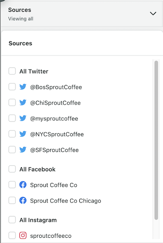Click Facebook icon beside Sprout Coffee Co Chicago

[23, 200]
